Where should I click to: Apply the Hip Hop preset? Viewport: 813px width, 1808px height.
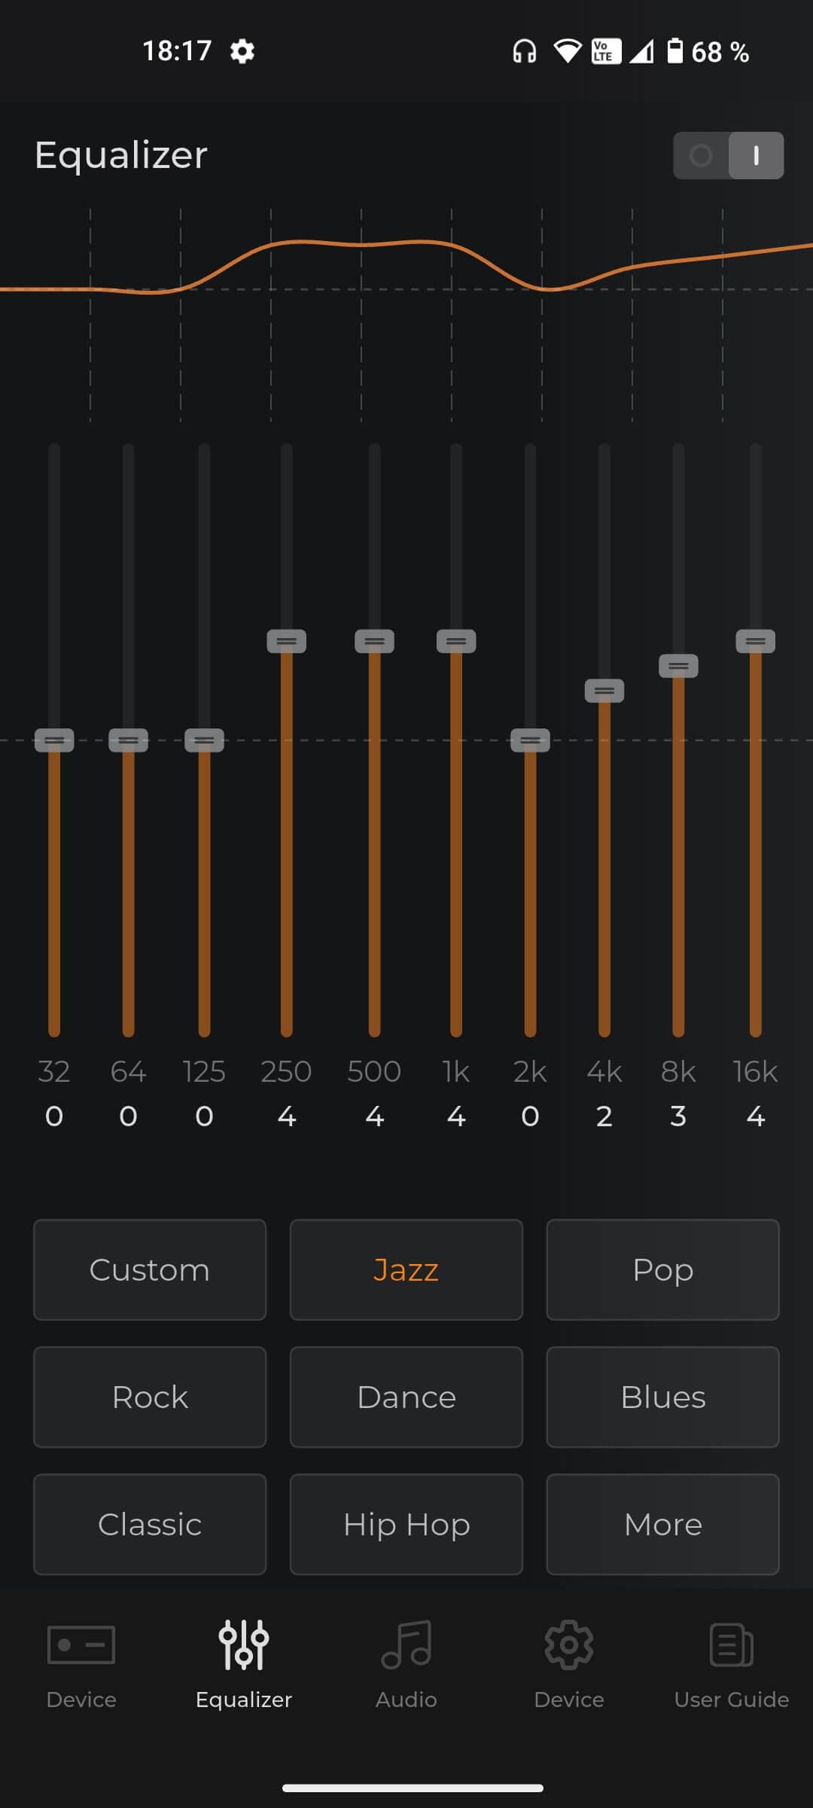point(406,1525)
